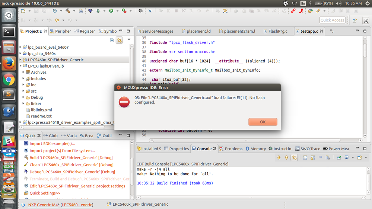Click the Memory tab
372x209 pixels.
click(255, 149)
